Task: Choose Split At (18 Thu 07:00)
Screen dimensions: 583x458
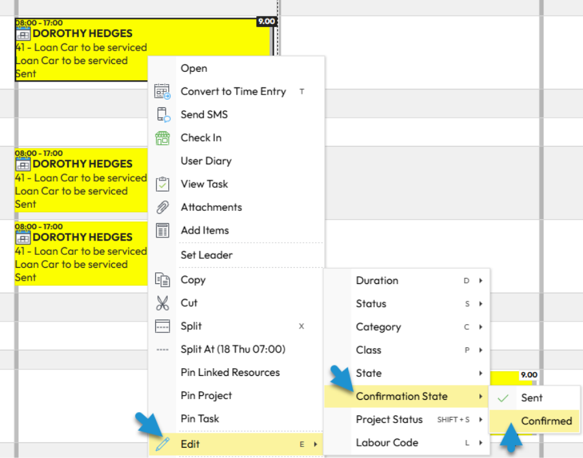Action: 232,349
